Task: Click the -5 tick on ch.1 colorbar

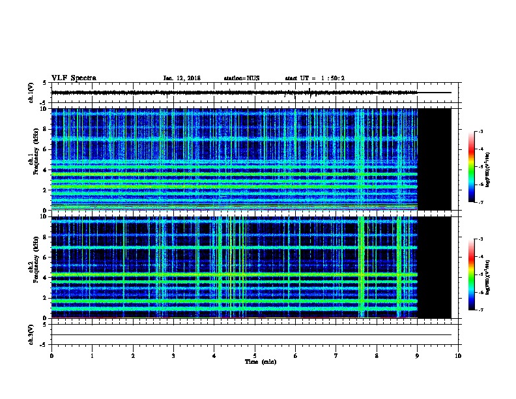Action: (x=480, y=167)
